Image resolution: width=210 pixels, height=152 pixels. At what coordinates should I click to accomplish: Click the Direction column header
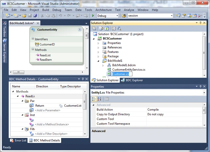46,86
